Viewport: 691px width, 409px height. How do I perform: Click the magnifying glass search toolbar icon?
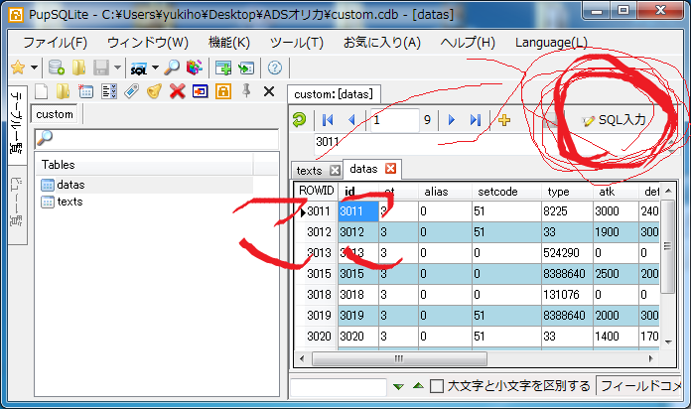[x=172, y=68]
